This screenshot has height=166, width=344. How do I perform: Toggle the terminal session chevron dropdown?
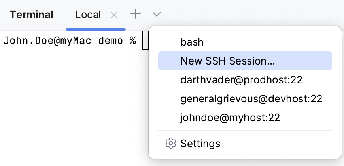[157, 15]
